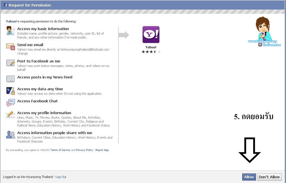Screen dimensions: 286x183
Task: Click 'Access information people share with me' heading
Action: [55, 133]
